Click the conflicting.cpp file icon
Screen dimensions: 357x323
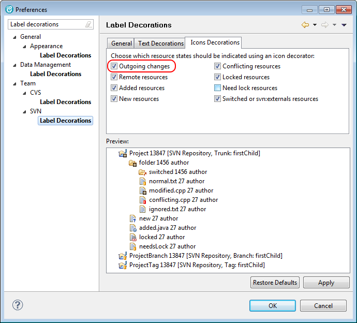(x=142, y=200)
